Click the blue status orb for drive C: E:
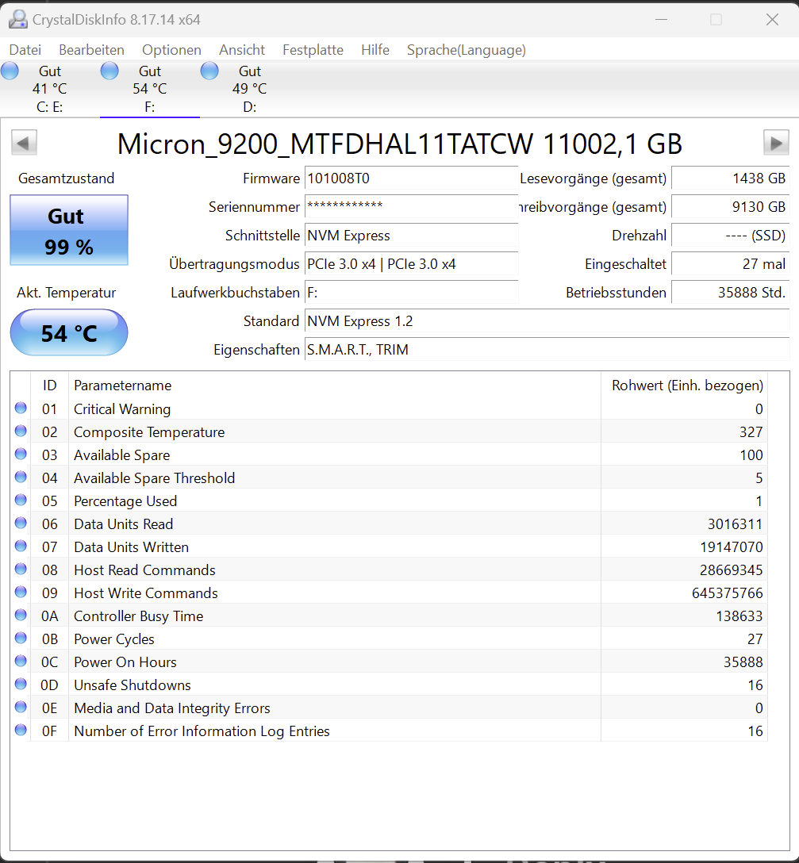 (x=10, y=71)
